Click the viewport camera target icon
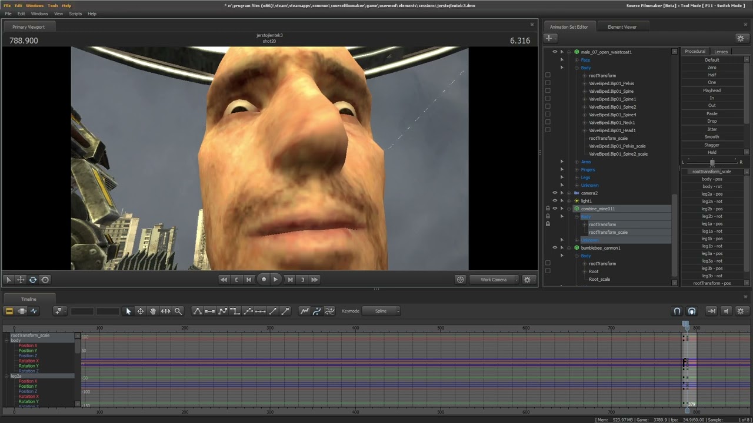 [461, 280]
